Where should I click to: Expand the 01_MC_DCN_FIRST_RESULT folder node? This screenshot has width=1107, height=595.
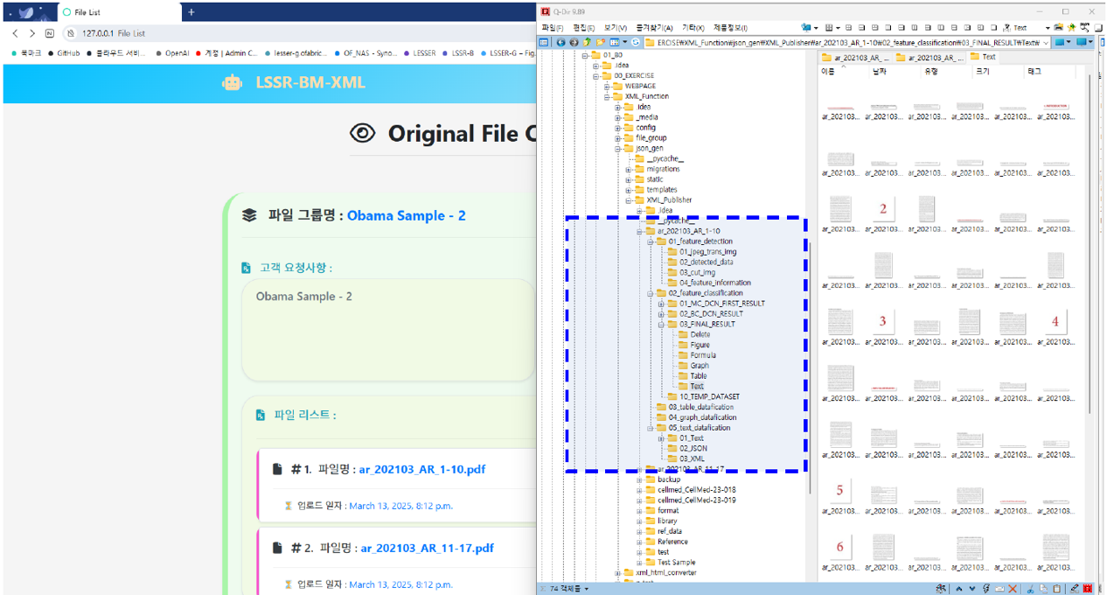(661, 304)
